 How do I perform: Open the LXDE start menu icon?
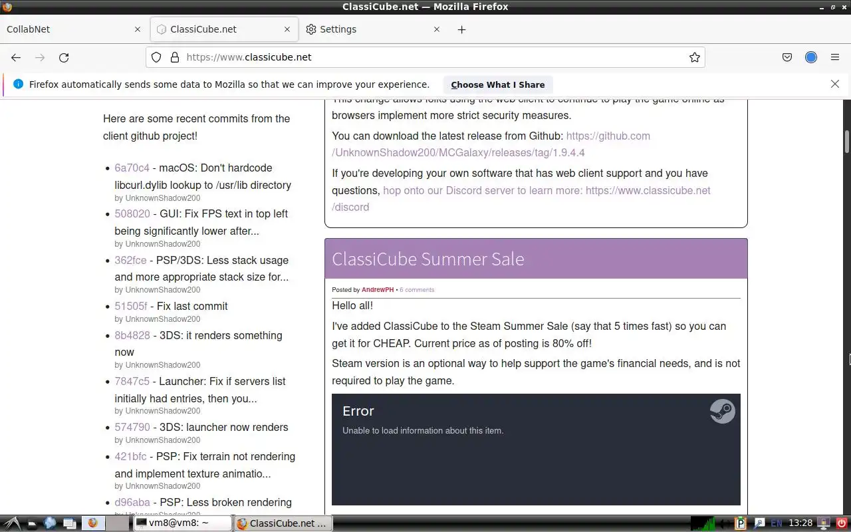tap(12, 523)
